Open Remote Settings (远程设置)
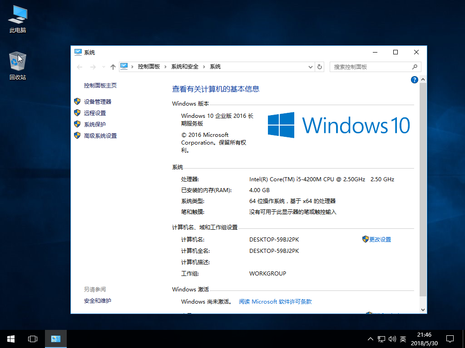 pyautogui.click(x=94, y=113)
